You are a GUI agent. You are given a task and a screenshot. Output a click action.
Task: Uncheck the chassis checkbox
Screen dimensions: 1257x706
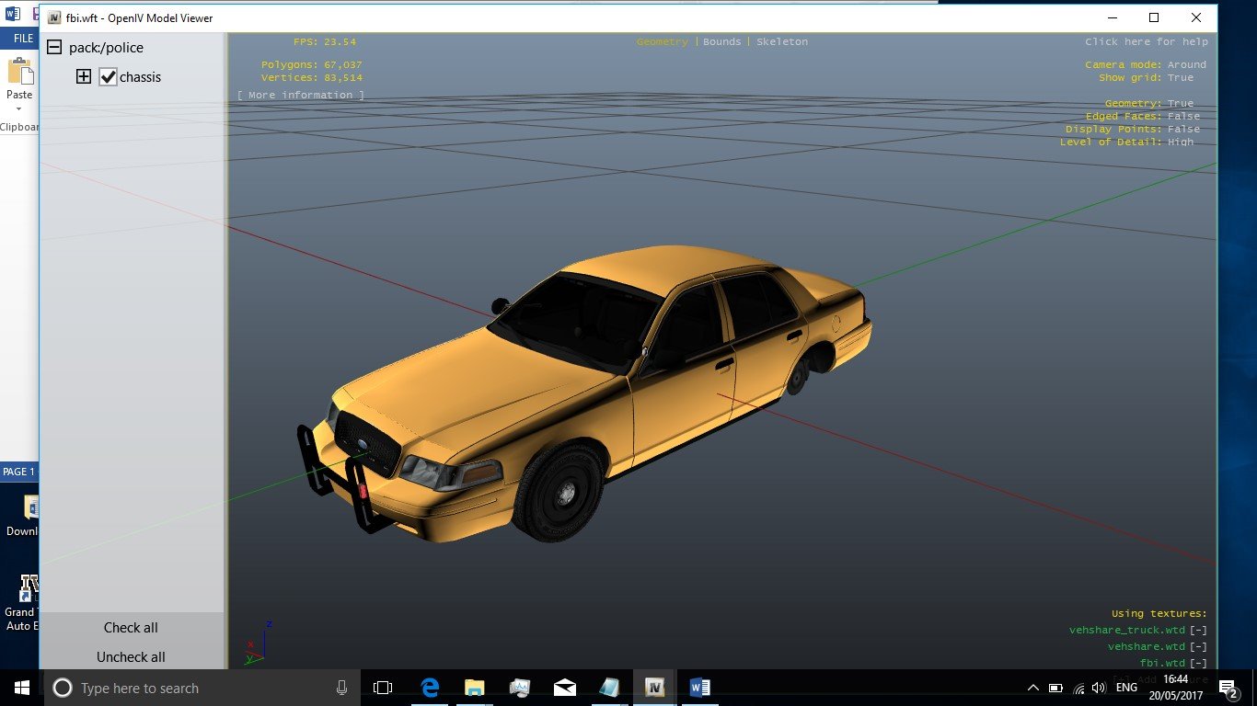tap(109, 77)
